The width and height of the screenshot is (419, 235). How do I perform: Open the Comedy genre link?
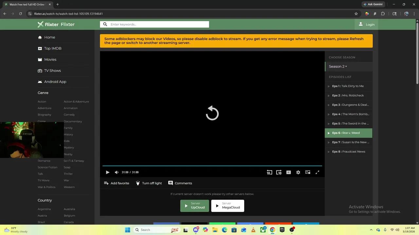(x=69, y=115)
